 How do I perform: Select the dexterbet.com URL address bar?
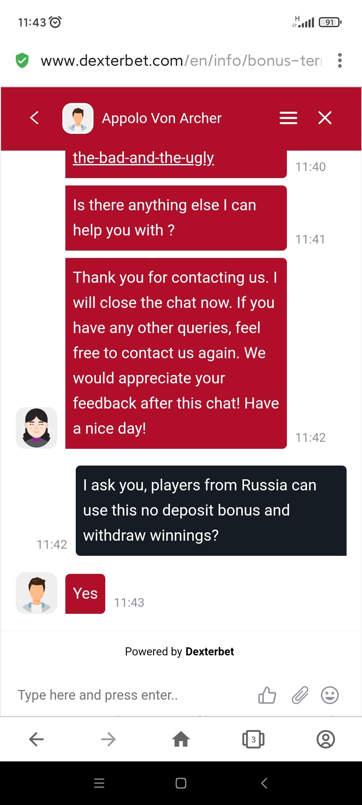181,61
